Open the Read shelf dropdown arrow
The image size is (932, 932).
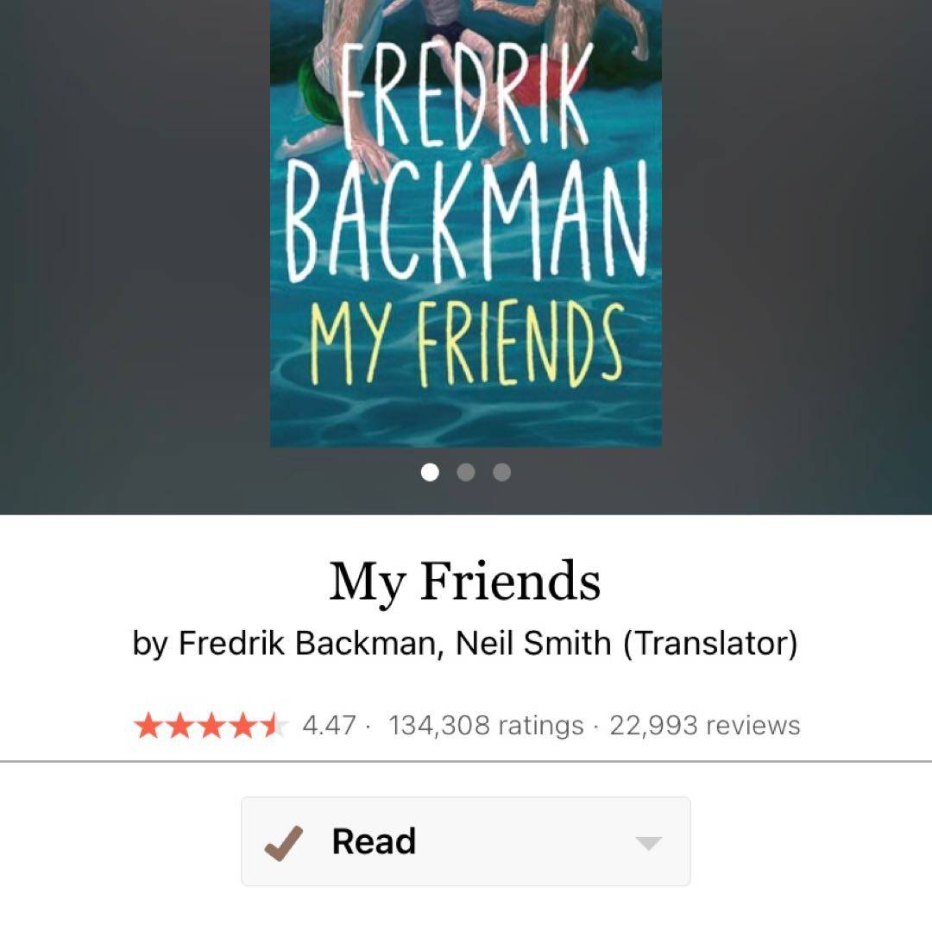click(x=648, y=843)
